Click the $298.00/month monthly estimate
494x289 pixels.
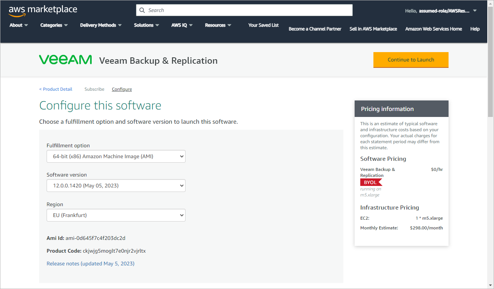(x=426, y=228)
